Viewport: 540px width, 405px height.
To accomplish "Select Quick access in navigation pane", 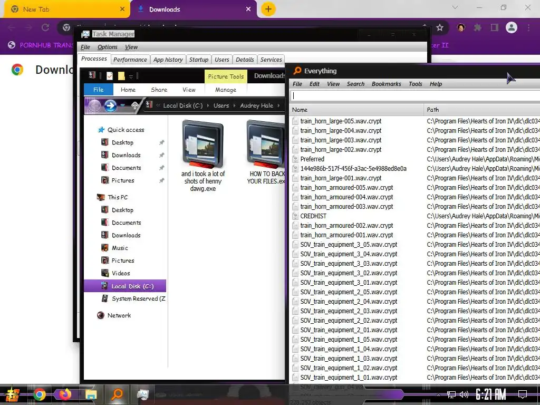I will [126, 130].
